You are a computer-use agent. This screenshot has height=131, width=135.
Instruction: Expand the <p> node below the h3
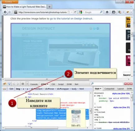tap(26, 97)
